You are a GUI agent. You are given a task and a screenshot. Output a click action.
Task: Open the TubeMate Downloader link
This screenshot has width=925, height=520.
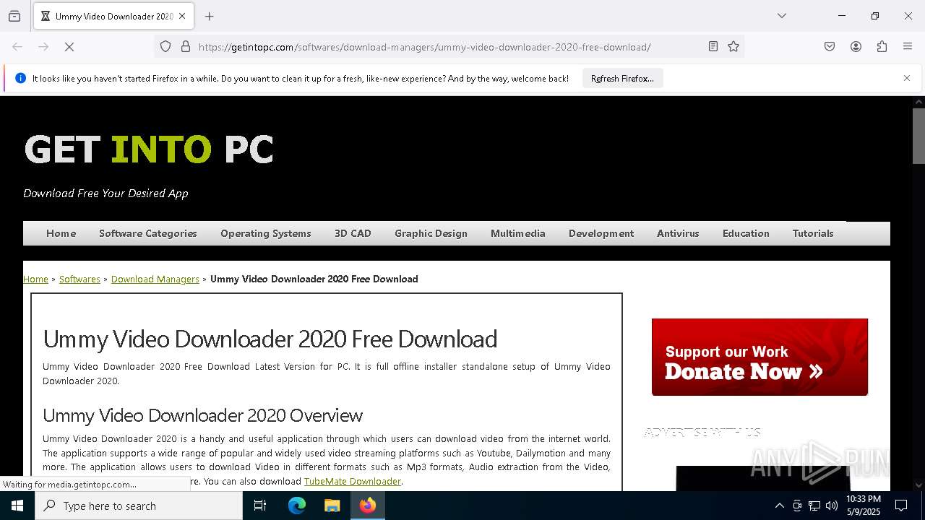coord(352,481)
